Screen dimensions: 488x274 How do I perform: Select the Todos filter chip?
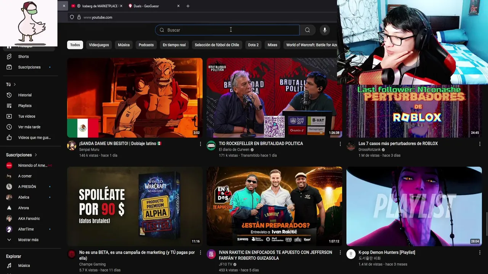point(75,45)
